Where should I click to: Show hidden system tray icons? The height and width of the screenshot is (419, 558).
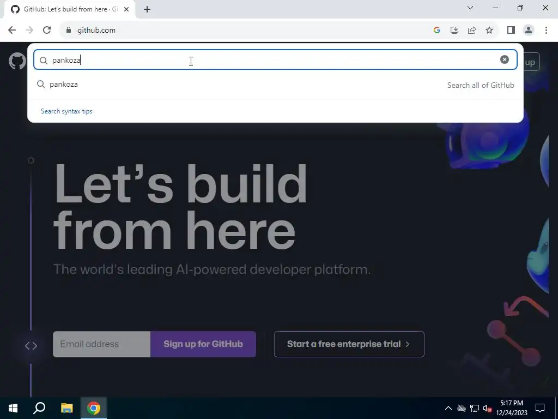pyautogui.click(x=448, y=408)
